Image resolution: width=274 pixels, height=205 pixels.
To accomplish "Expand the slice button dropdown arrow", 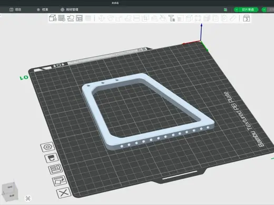I will pyautogui.click(x=237, y=9).
